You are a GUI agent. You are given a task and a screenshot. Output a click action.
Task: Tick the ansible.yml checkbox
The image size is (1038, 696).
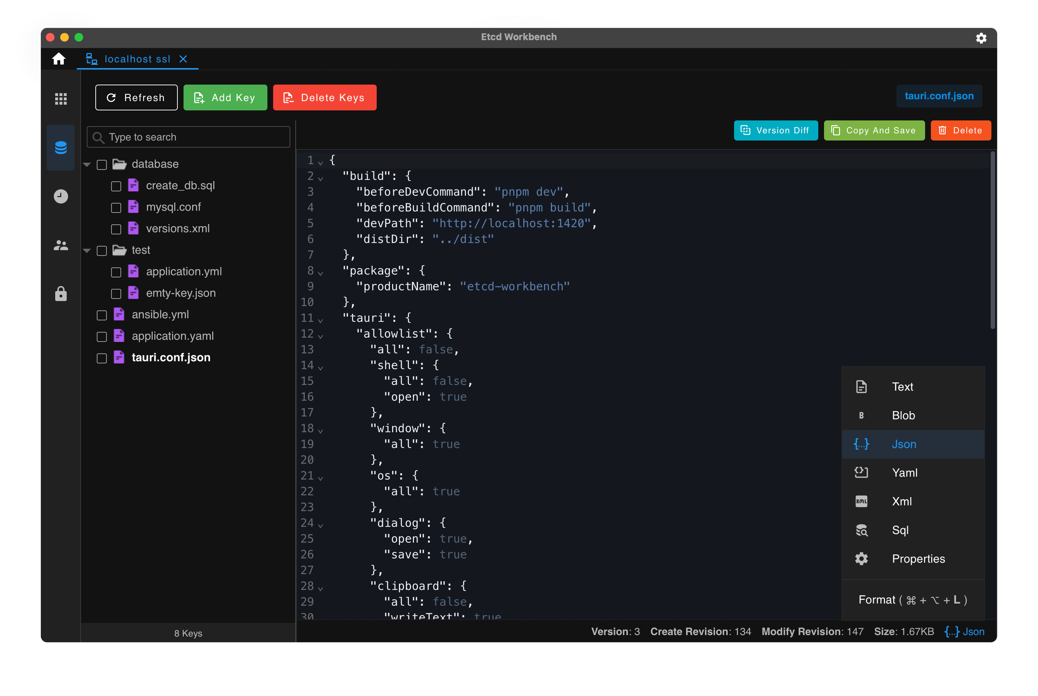click(x=102, y=315)
